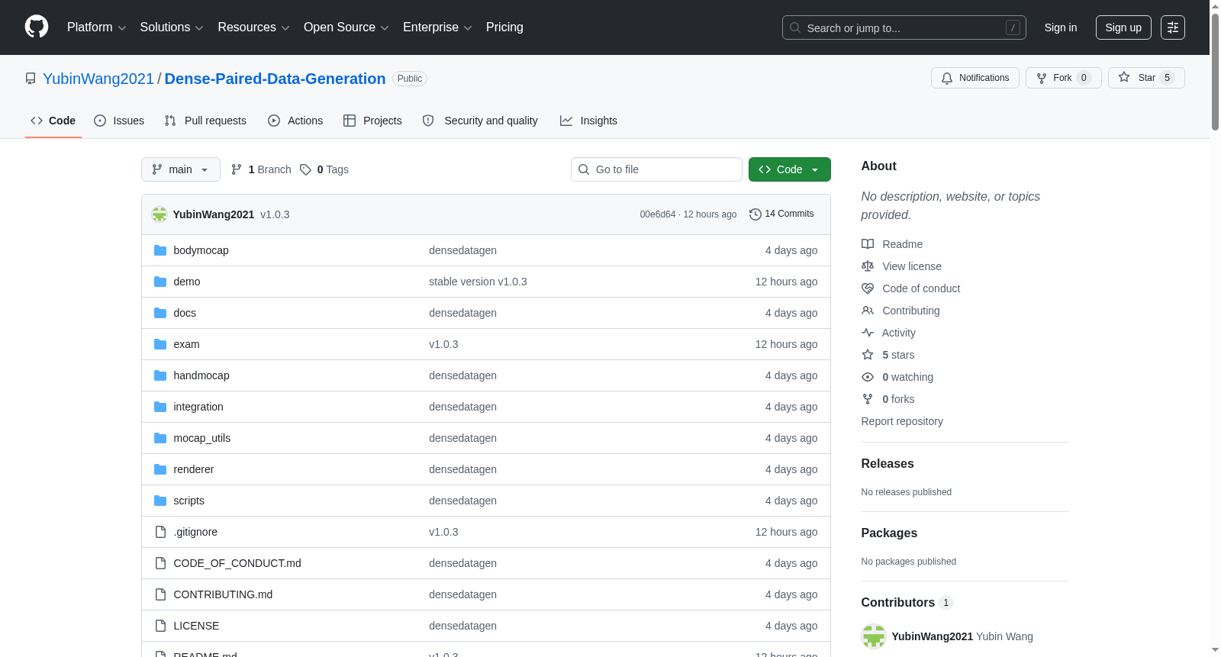Switch to the Pull requests tab
This screenshot has height=657, width=1221.
[205, 121]
